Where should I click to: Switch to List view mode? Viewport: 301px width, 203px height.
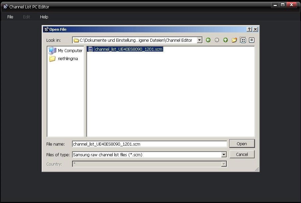tap(243, 40)
